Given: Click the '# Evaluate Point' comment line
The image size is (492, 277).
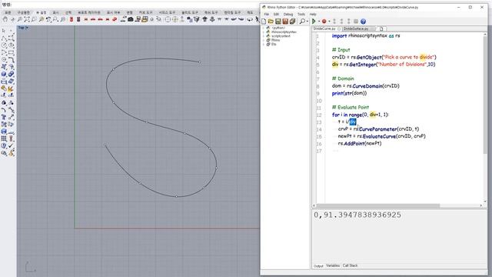Looking at the screenshot, I should click(x=351, y=108).
